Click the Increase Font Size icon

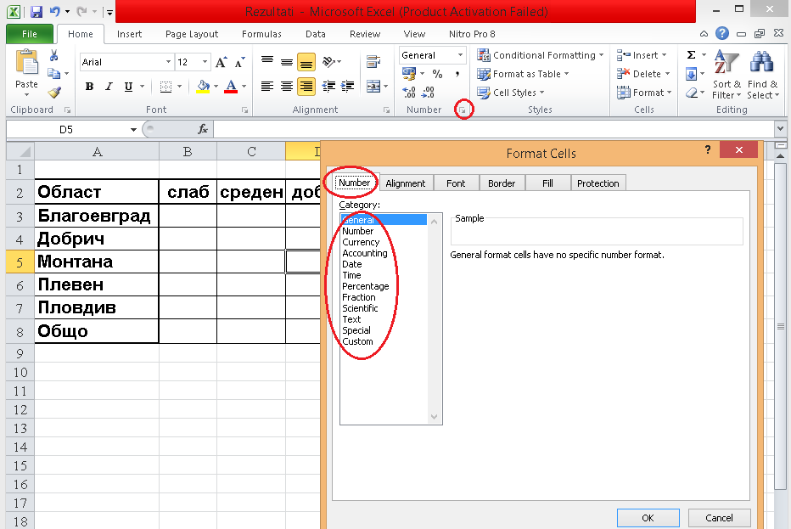click(x=222, y=62)
